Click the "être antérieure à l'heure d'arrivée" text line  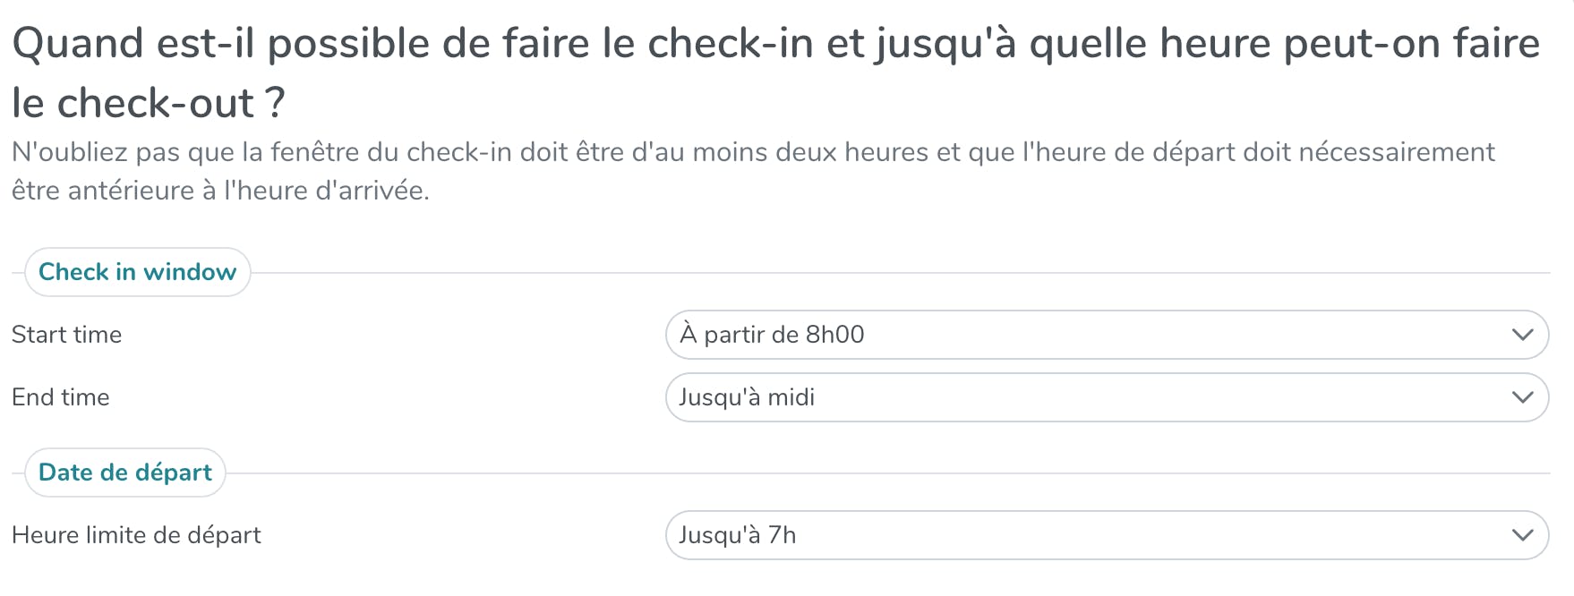(220, 191)
